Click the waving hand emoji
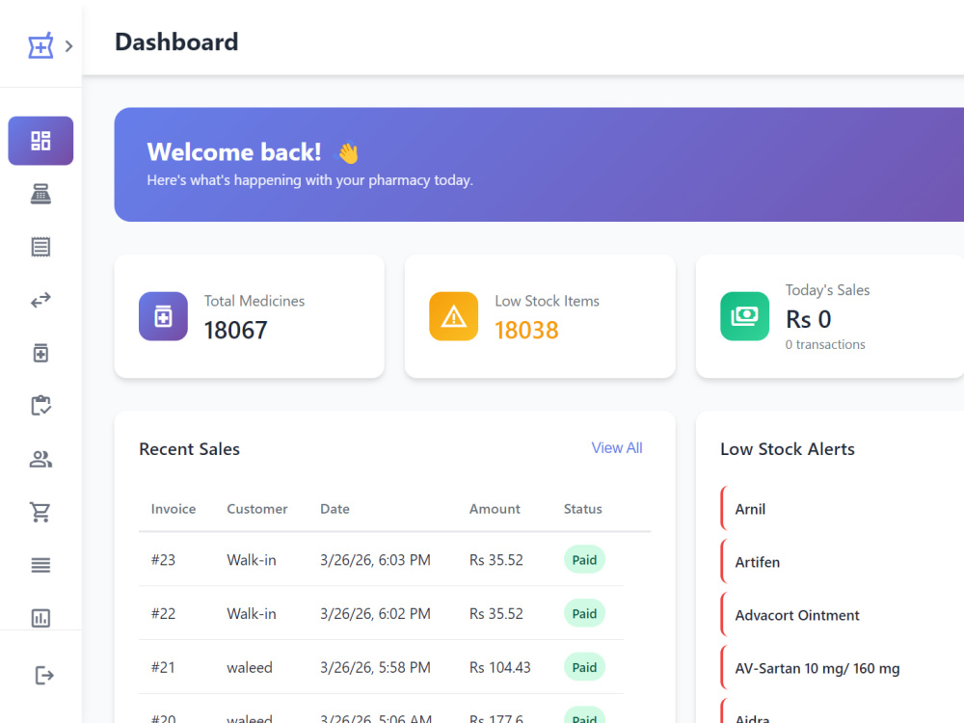Screen dimensions: 964x723 pyautogui.click(x=348, y=153)
